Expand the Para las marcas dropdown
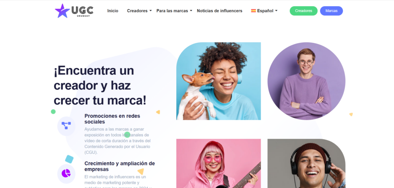Screen dimensions: 394x188 point(174,11)
